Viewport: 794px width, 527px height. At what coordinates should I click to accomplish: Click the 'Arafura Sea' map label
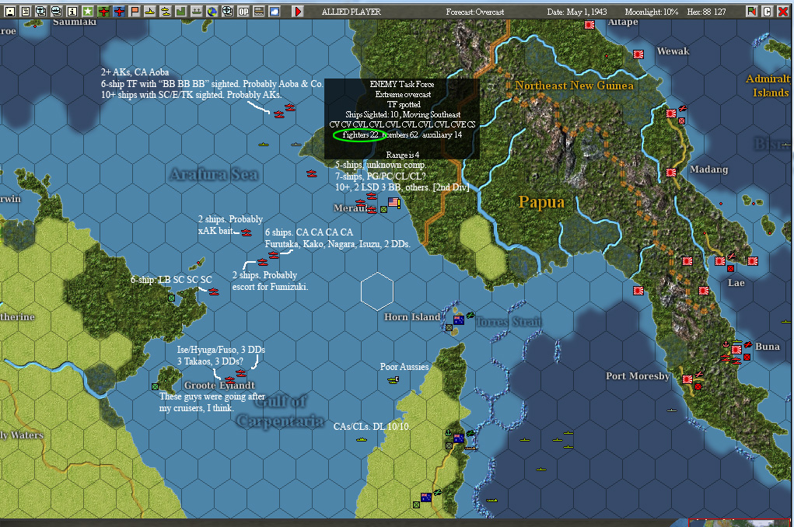[x=214, y=175]
